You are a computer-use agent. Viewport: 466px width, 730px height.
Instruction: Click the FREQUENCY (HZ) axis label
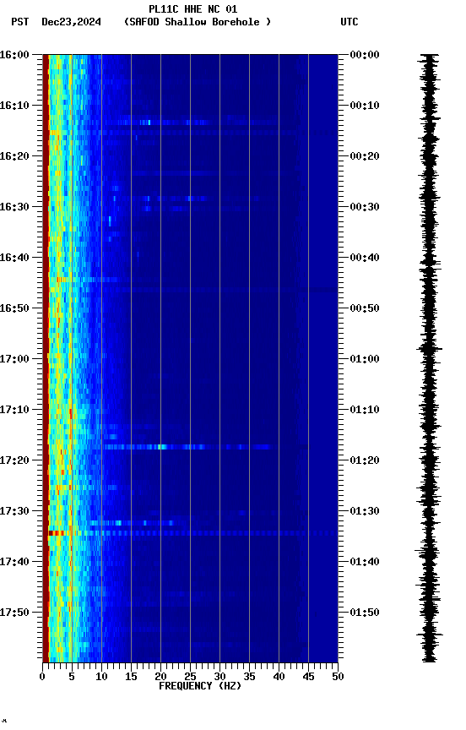[200, 686]
